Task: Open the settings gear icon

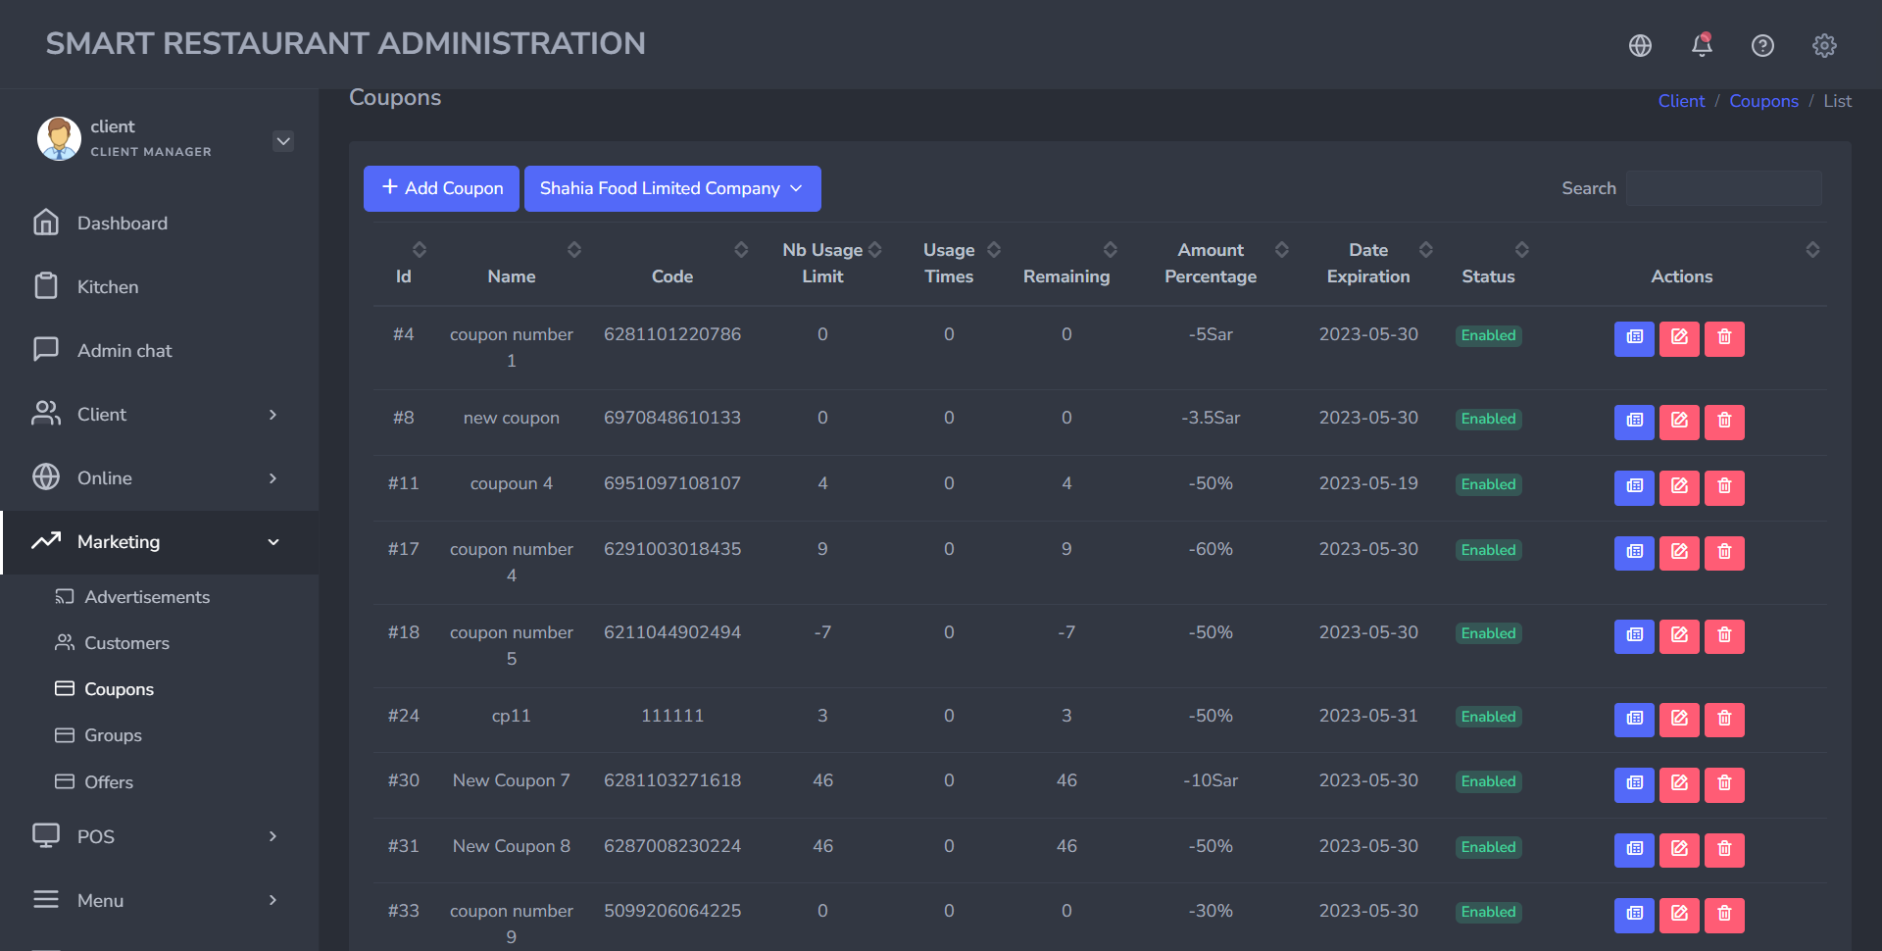Action: pos(1824,45)
